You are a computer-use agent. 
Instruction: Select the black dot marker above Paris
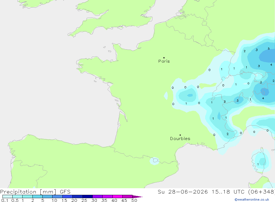pyautogui.click(x=164, y=58)
